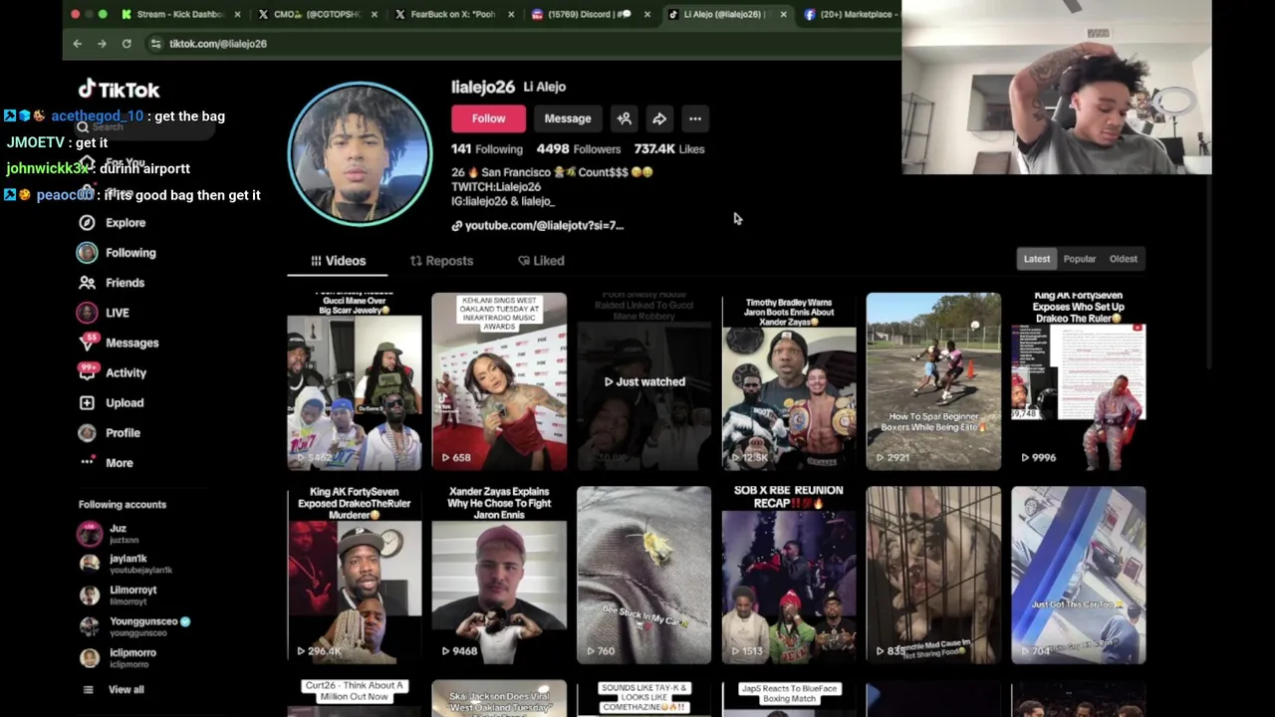Open the caged dog video with 83 views
The image size is (1275, 717).
coord(933,575)
